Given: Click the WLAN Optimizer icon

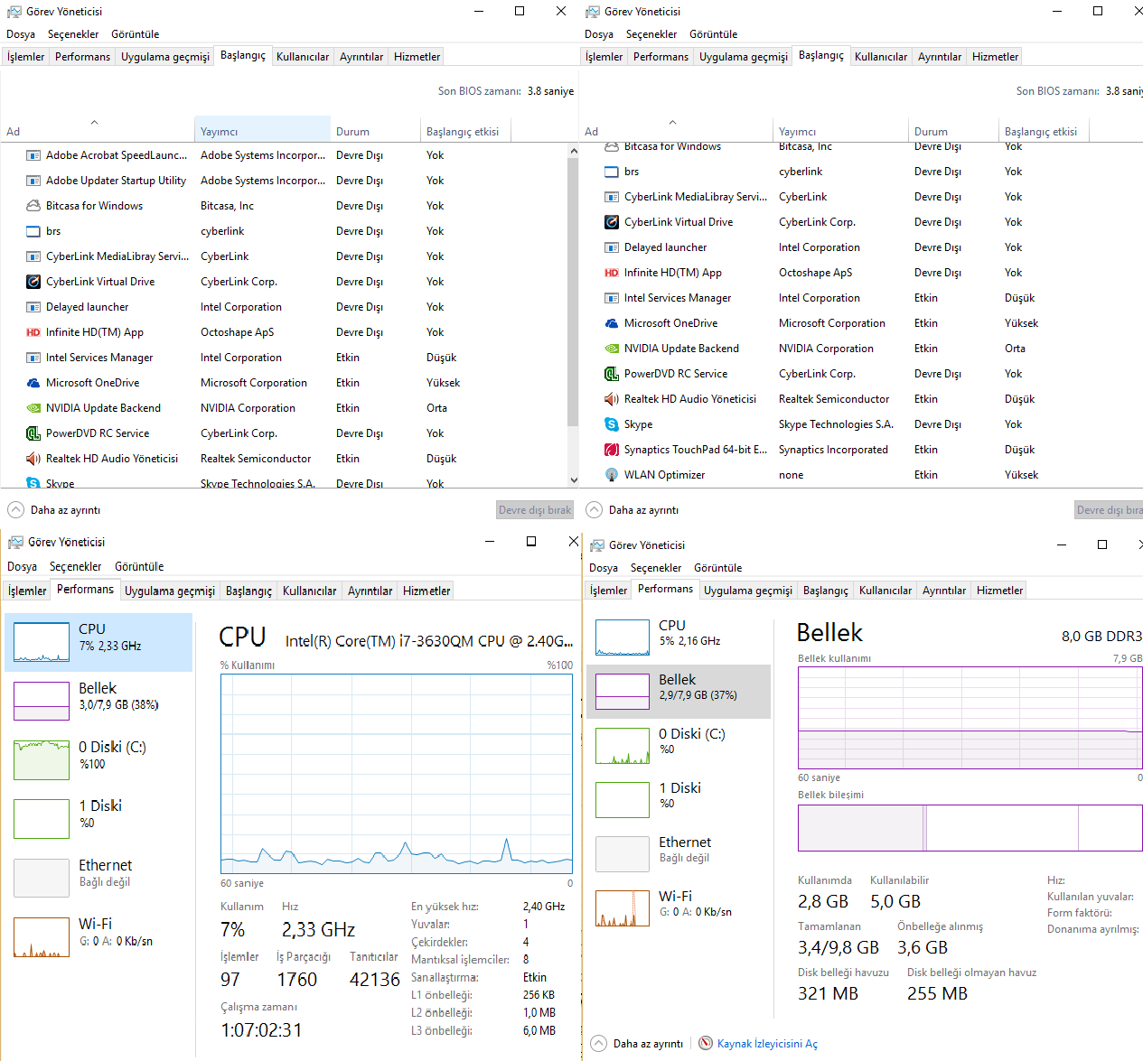Looking at the screenshot, I should tap(612, 475).
